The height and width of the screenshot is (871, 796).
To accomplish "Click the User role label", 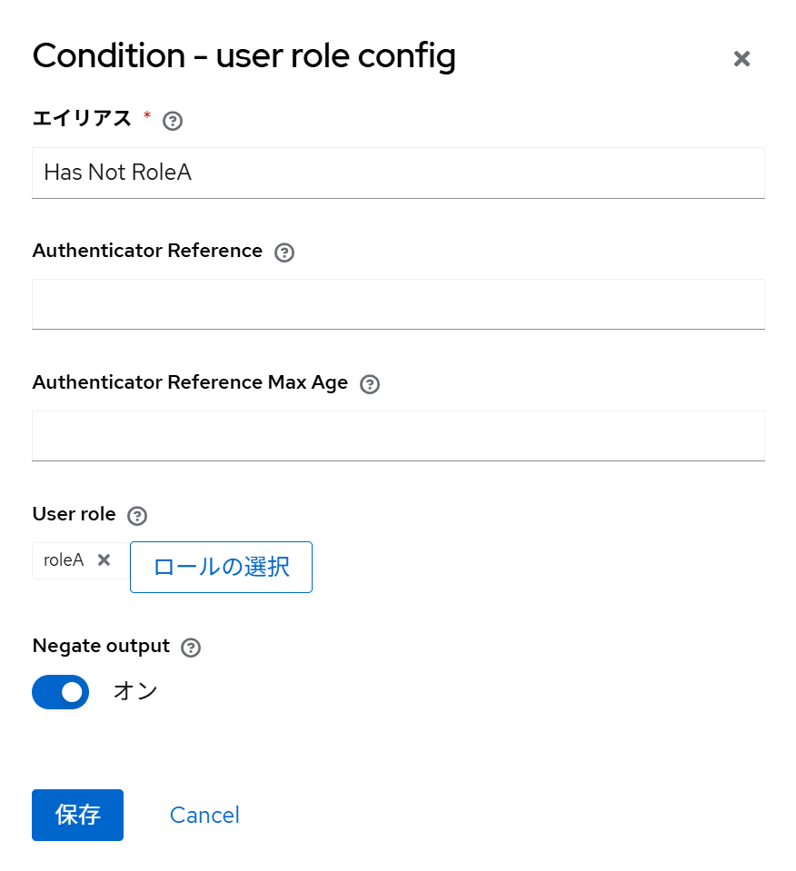I will coord(74,514).
